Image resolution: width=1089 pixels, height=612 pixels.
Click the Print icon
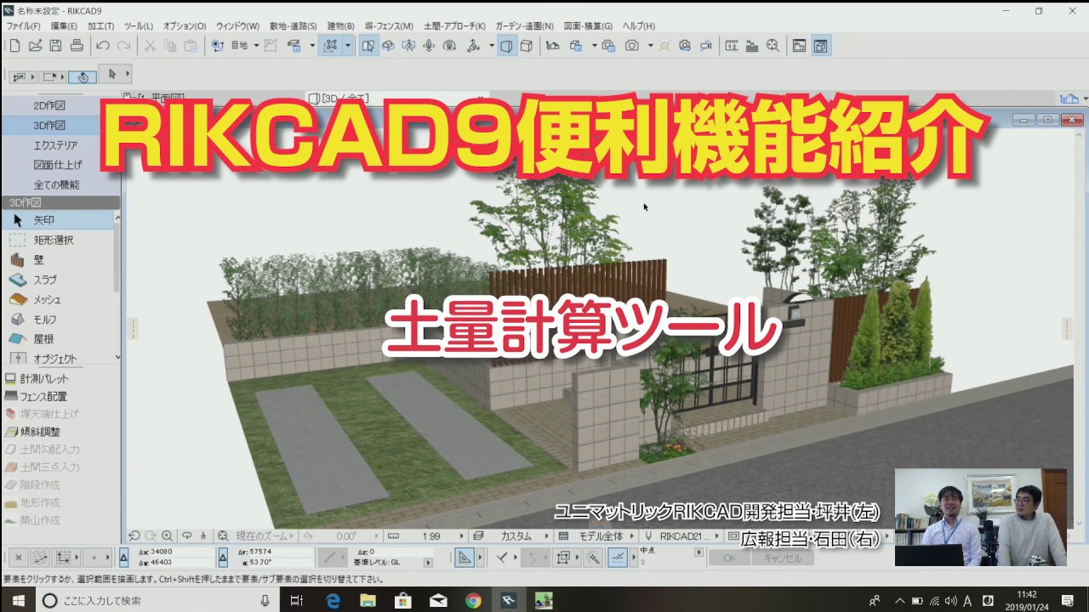(x=77, y=46)
